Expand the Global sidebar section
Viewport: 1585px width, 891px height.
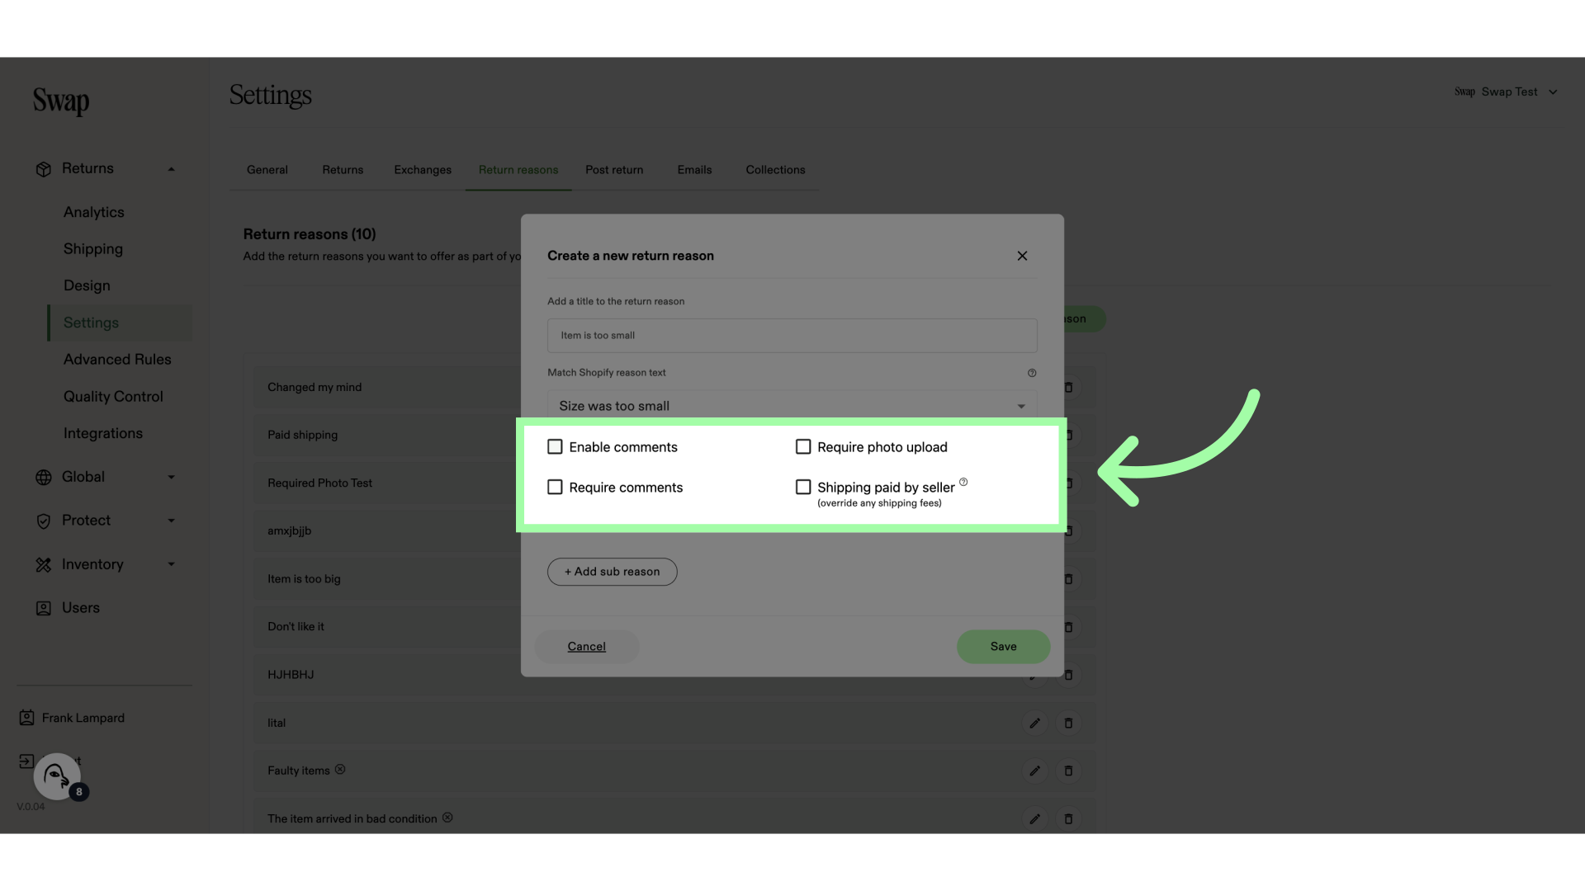point(171,477)
